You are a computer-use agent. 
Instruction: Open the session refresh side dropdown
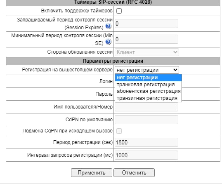147,52
